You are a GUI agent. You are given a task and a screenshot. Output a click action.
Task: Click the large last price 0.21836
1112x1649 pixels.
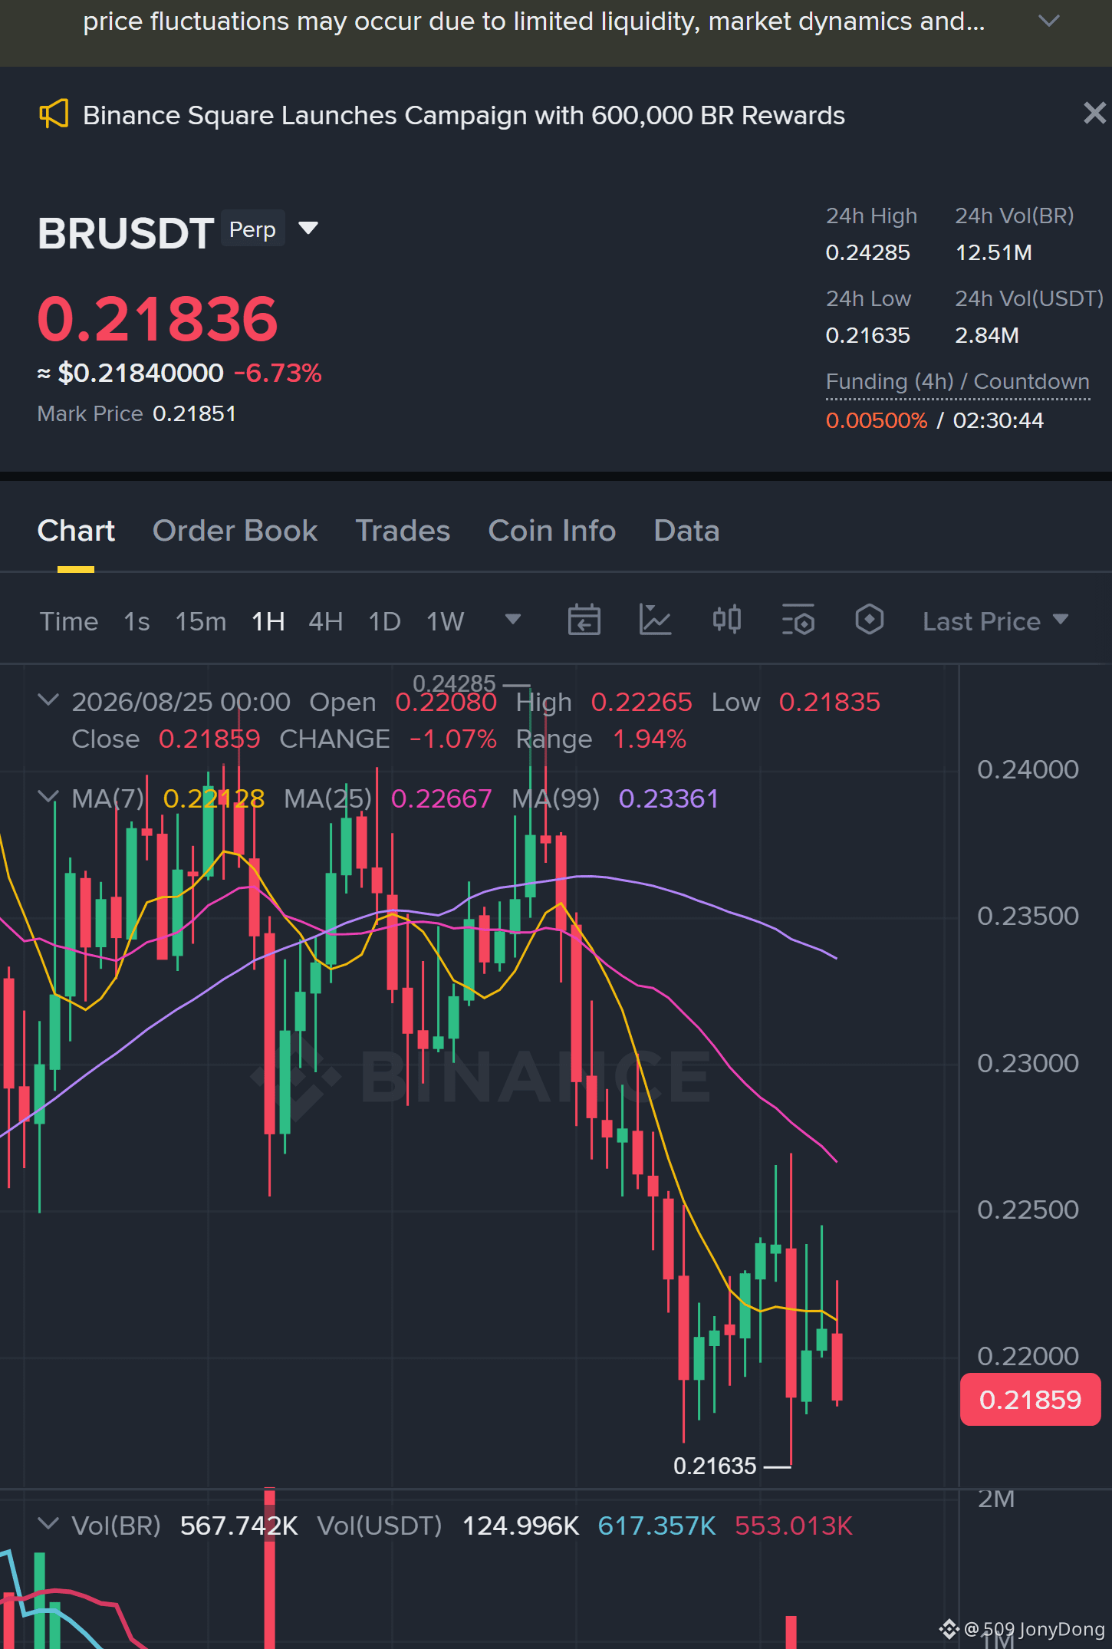[x=157, y=319]
